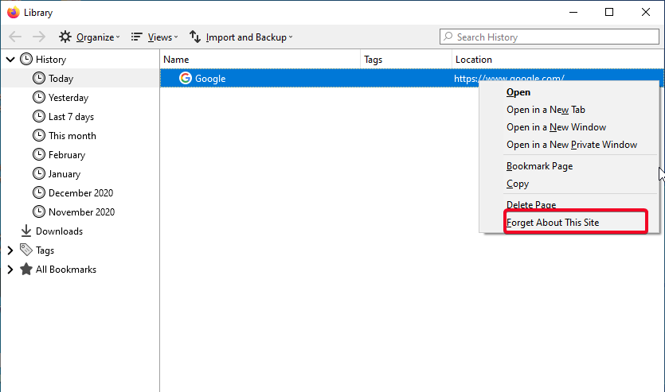Open the Organize gear menu
The image size is (665, 392).
(x=89, y=37)
